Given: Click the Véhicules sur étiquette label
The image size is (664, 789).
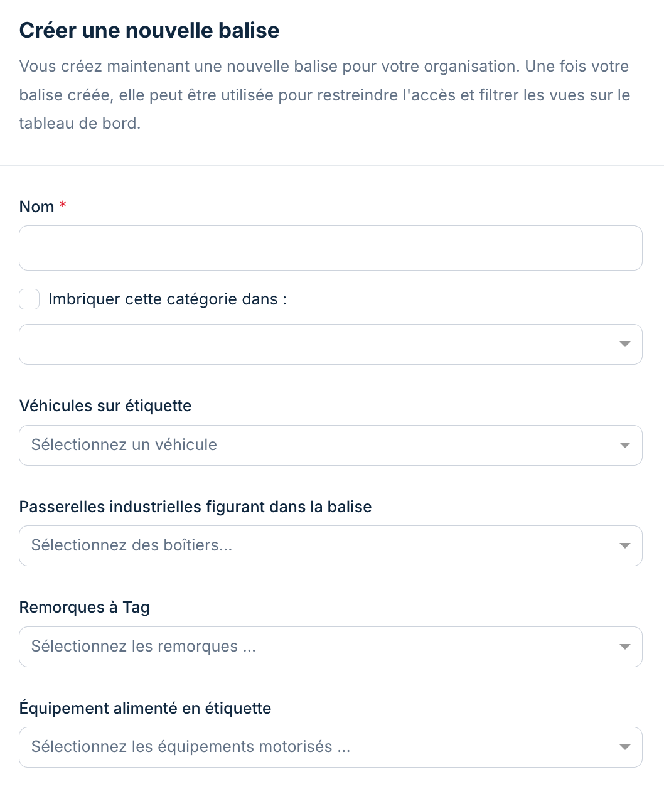Looking at the screenshot, I should 105,405.
